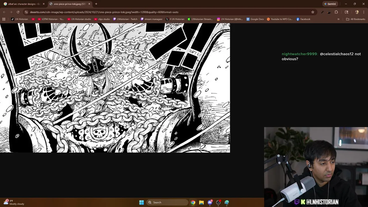The image size is (368, 207).
Task: Open Windows Start menu
Action: pos(141,202)
